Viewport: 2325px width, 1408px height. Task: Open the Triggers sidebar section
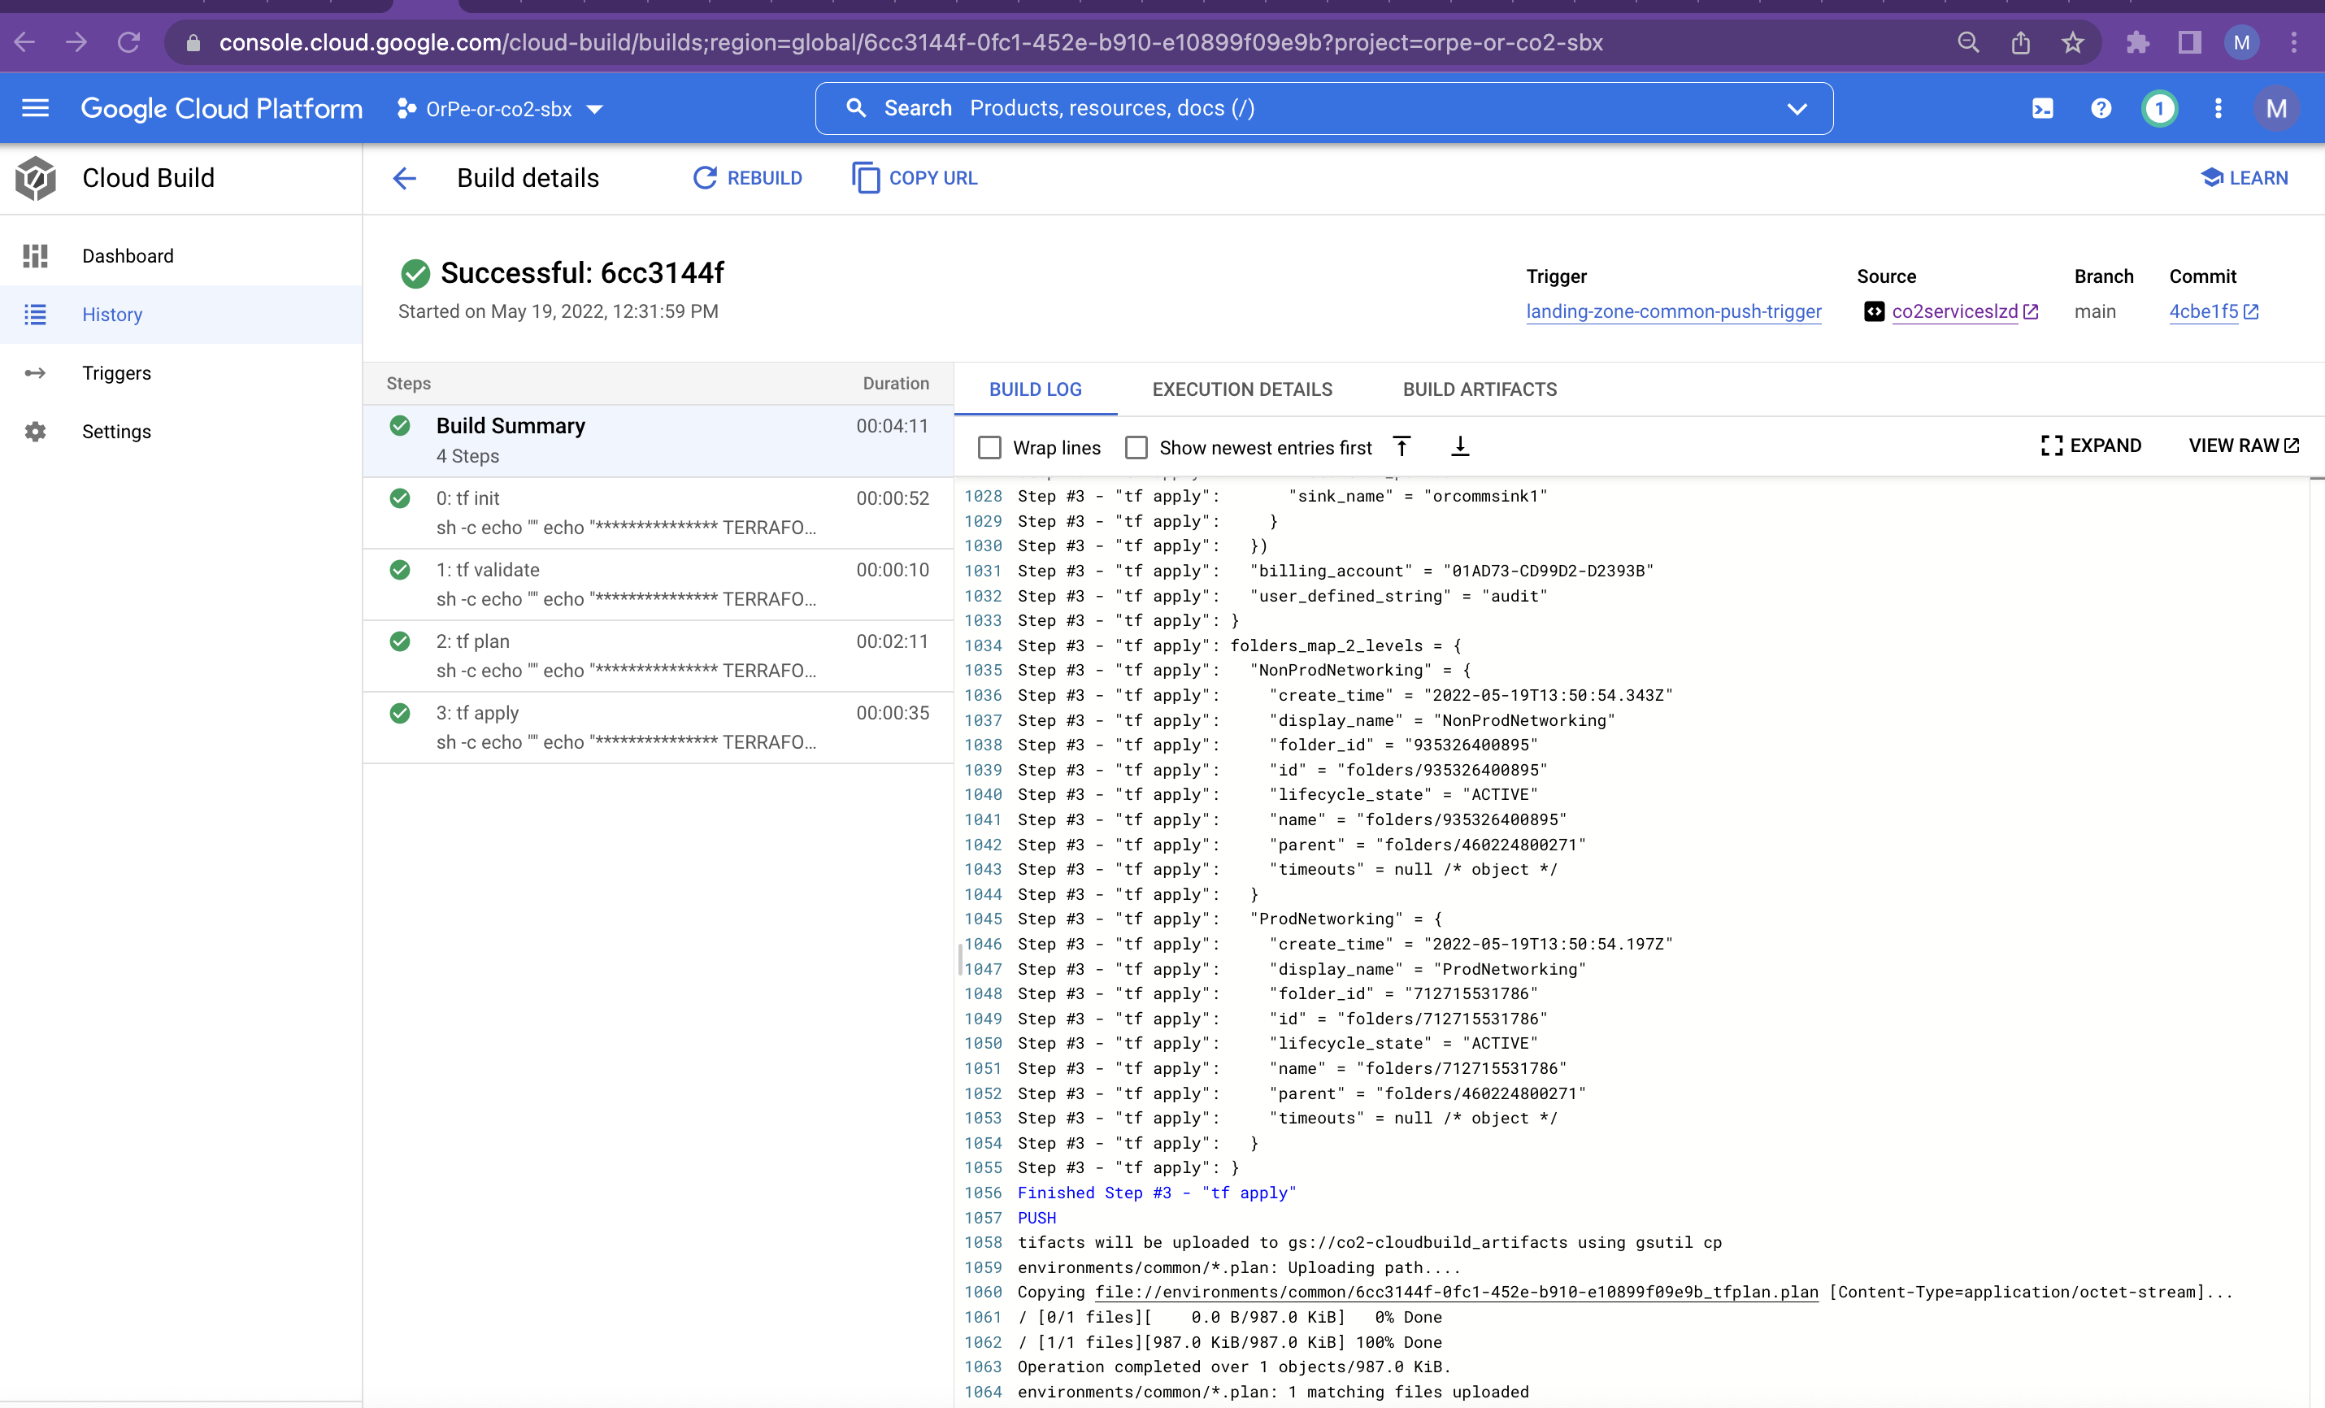click(x=116, y=373)
